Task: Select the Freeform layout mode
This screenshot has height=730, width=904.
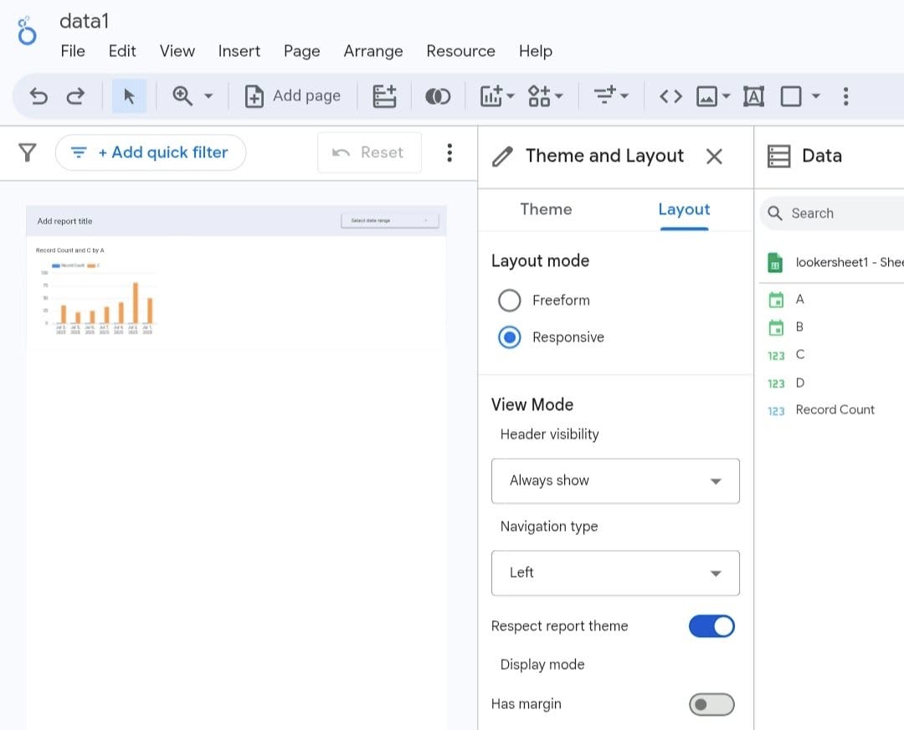Action: point(510,300)
